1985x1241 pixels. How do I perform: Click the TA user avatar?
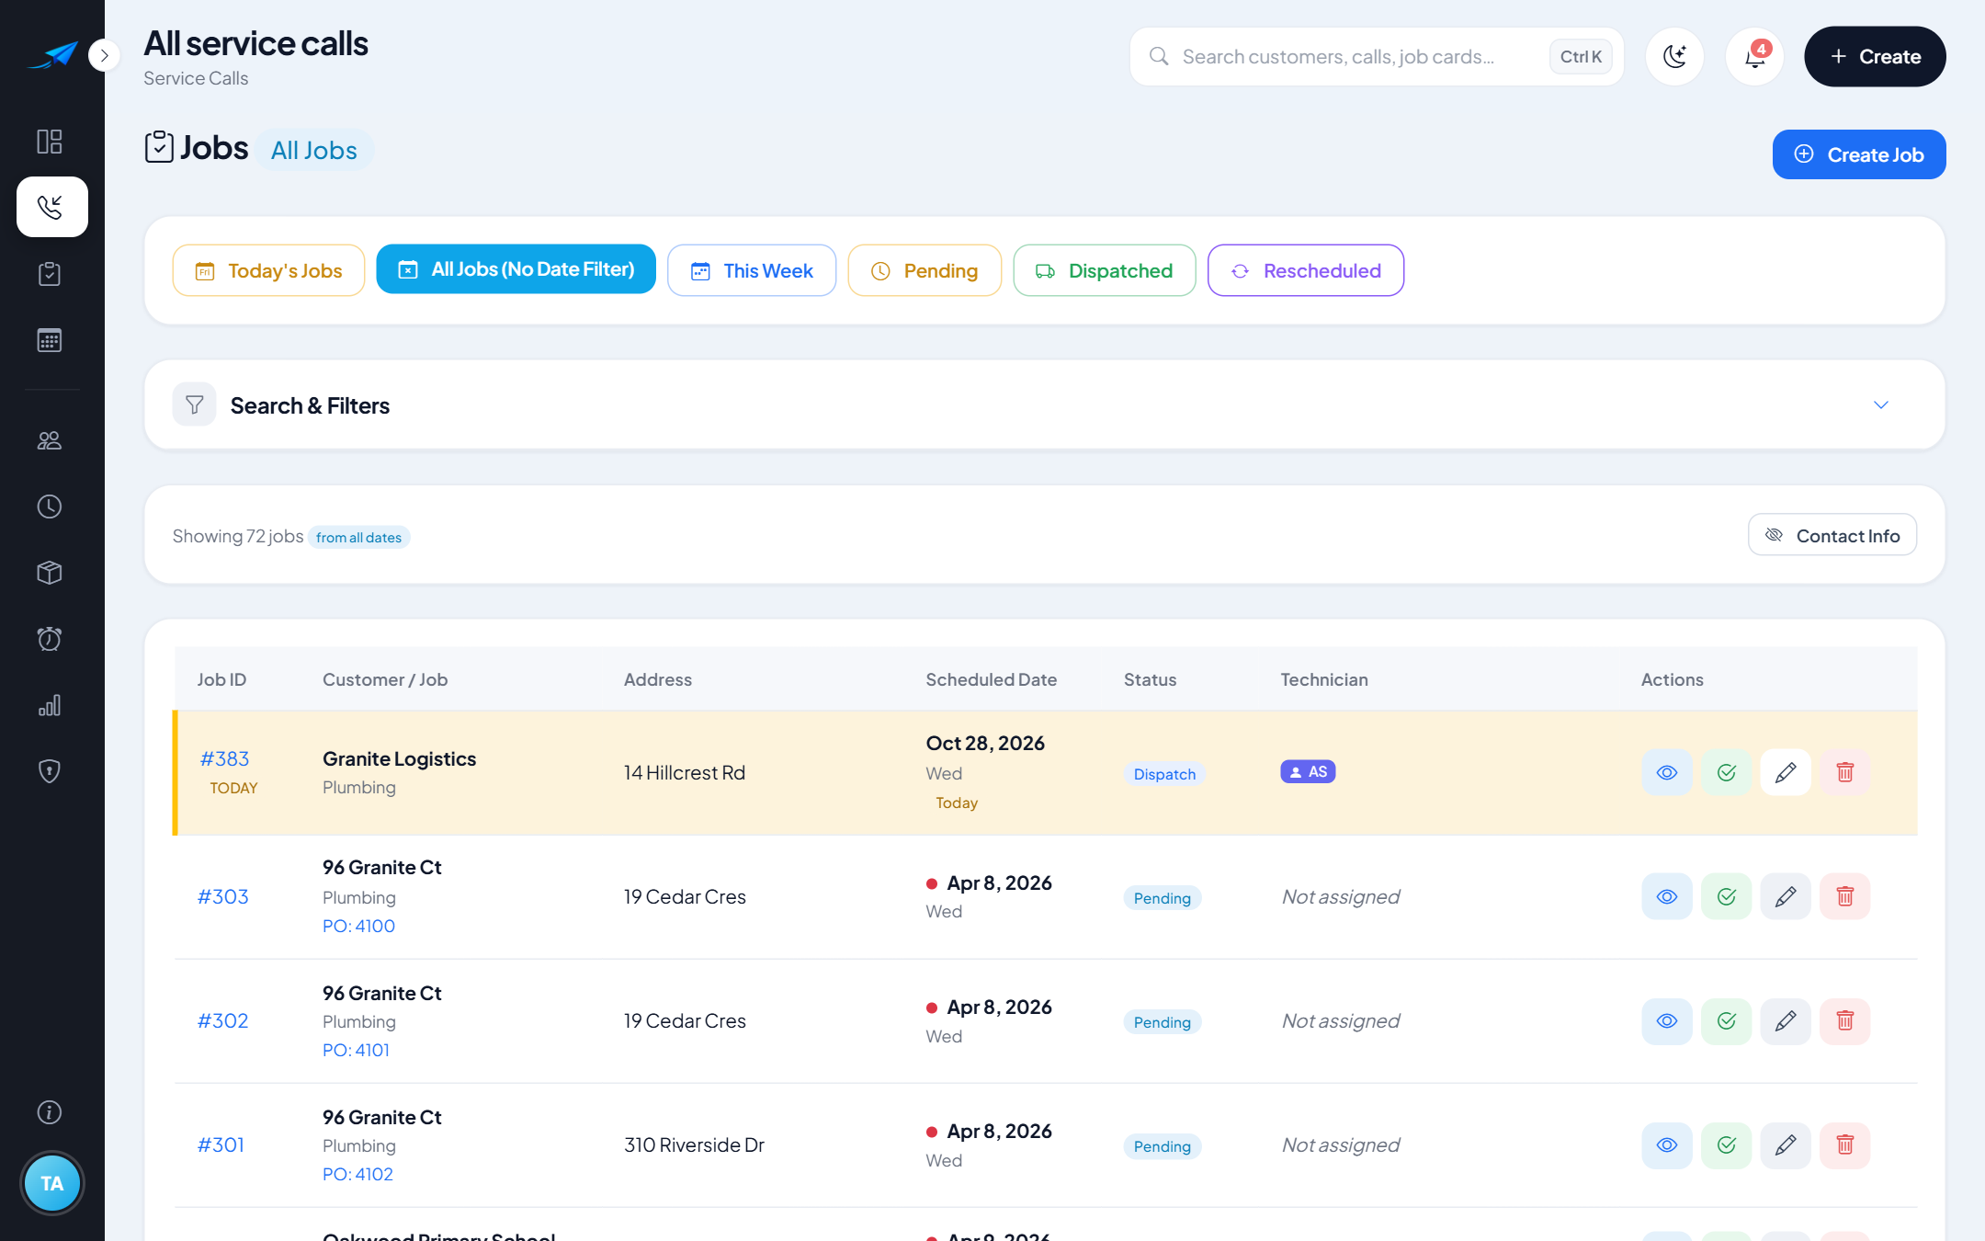(52, 1183)
